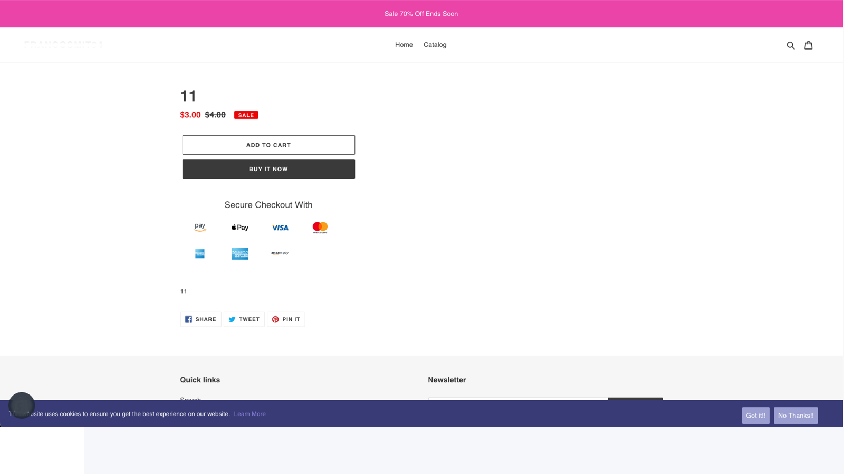The image size is (844, 474).
Task: Click the Amazon smile 'pay' logo
Action: (x=200, y=228)
